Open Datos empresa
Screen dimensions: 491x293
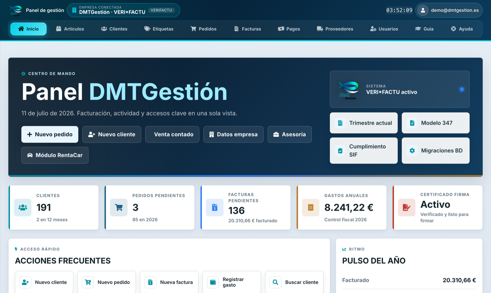(233, 134)
